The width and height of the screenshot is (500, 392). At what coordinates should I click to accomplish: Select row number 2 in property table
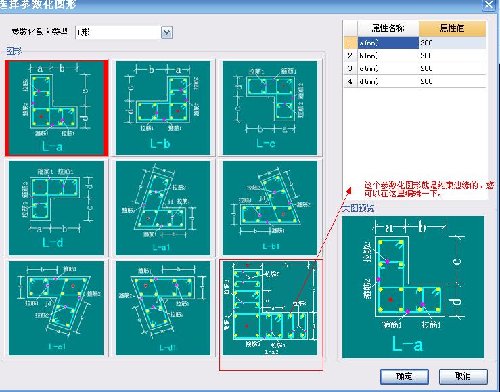(350, 56)
